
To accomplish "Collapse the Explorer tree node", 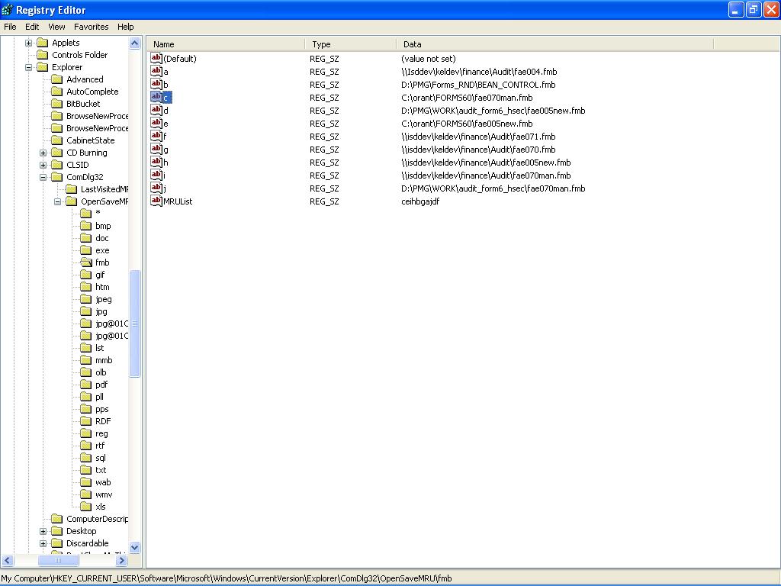I will 29,67.
